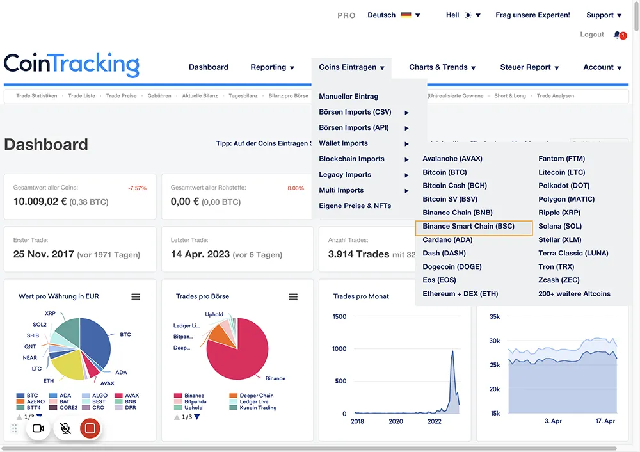Open the hamburger menu on Trades pro Börse chart
This screenshot has height=452, width=640.
tap(293, 296)
